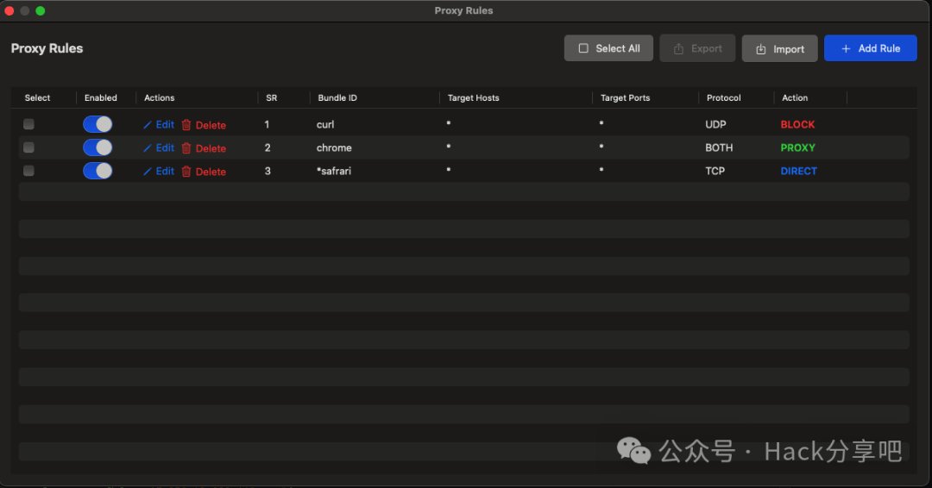Screen dimensions: 932x488
Task: Click the Target Hosts column header
Action: tap(473, 98)
